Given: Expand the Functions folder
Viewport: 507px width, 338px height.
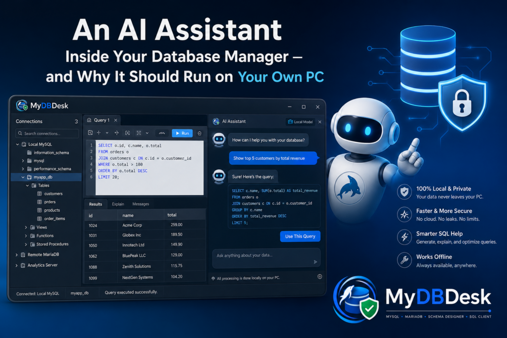Looking at the screenshot, I should pos(26,236).
